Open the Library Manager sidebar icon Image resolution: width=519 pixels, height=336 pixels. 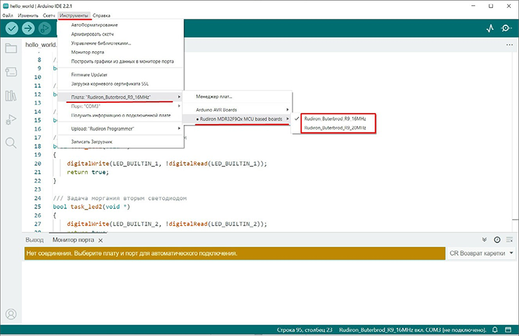tap(11, 96)
